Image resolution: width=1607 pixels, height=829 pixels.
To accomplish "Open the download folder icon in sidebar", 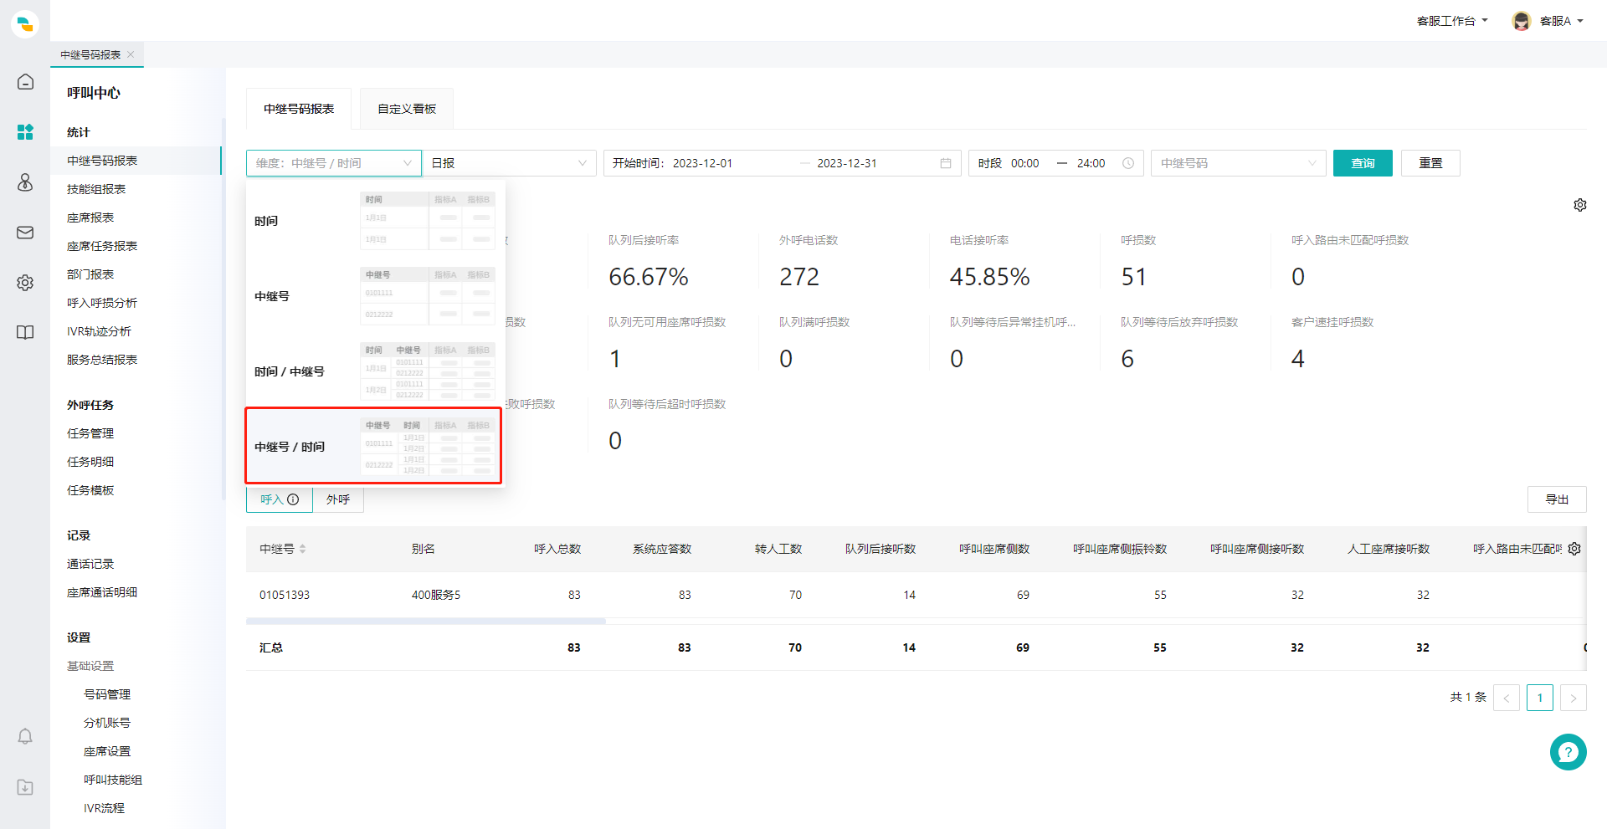I will pyautogui.click(x=25, y=787).
